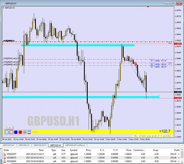Click the red 1.39307 stop loss price label
The width and height of the screenshot is (184, 164).
click(178, 44)
